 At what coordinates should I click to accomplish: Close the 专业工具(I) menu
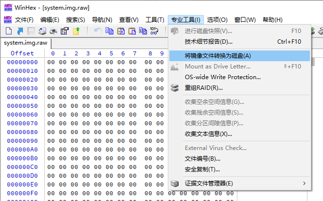pyautogui.click(x=186, y=20)
